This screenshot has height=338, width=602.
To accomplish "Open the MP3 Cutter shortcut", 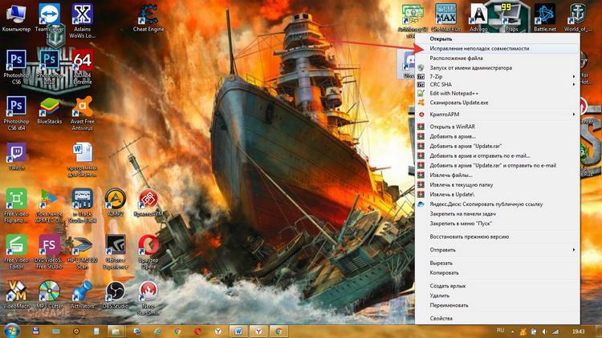I will click(49, 295).
